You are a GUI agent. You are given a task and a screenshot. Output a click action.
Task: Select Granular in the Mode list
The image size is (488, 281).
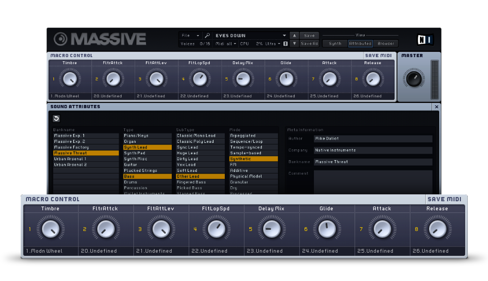pyautogui.click(x=254, y=182)
